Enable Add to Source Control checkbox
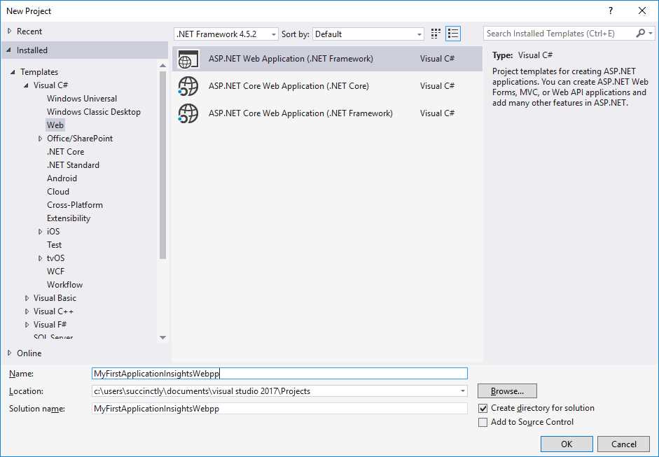659x457 pixels. click(x=483, y=422)
